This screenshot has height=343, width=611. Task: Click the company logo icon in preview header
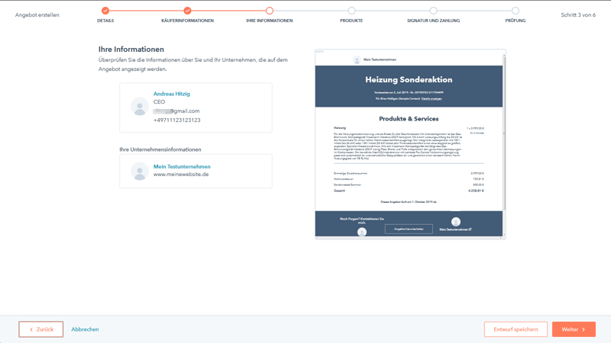coord(357,59)
